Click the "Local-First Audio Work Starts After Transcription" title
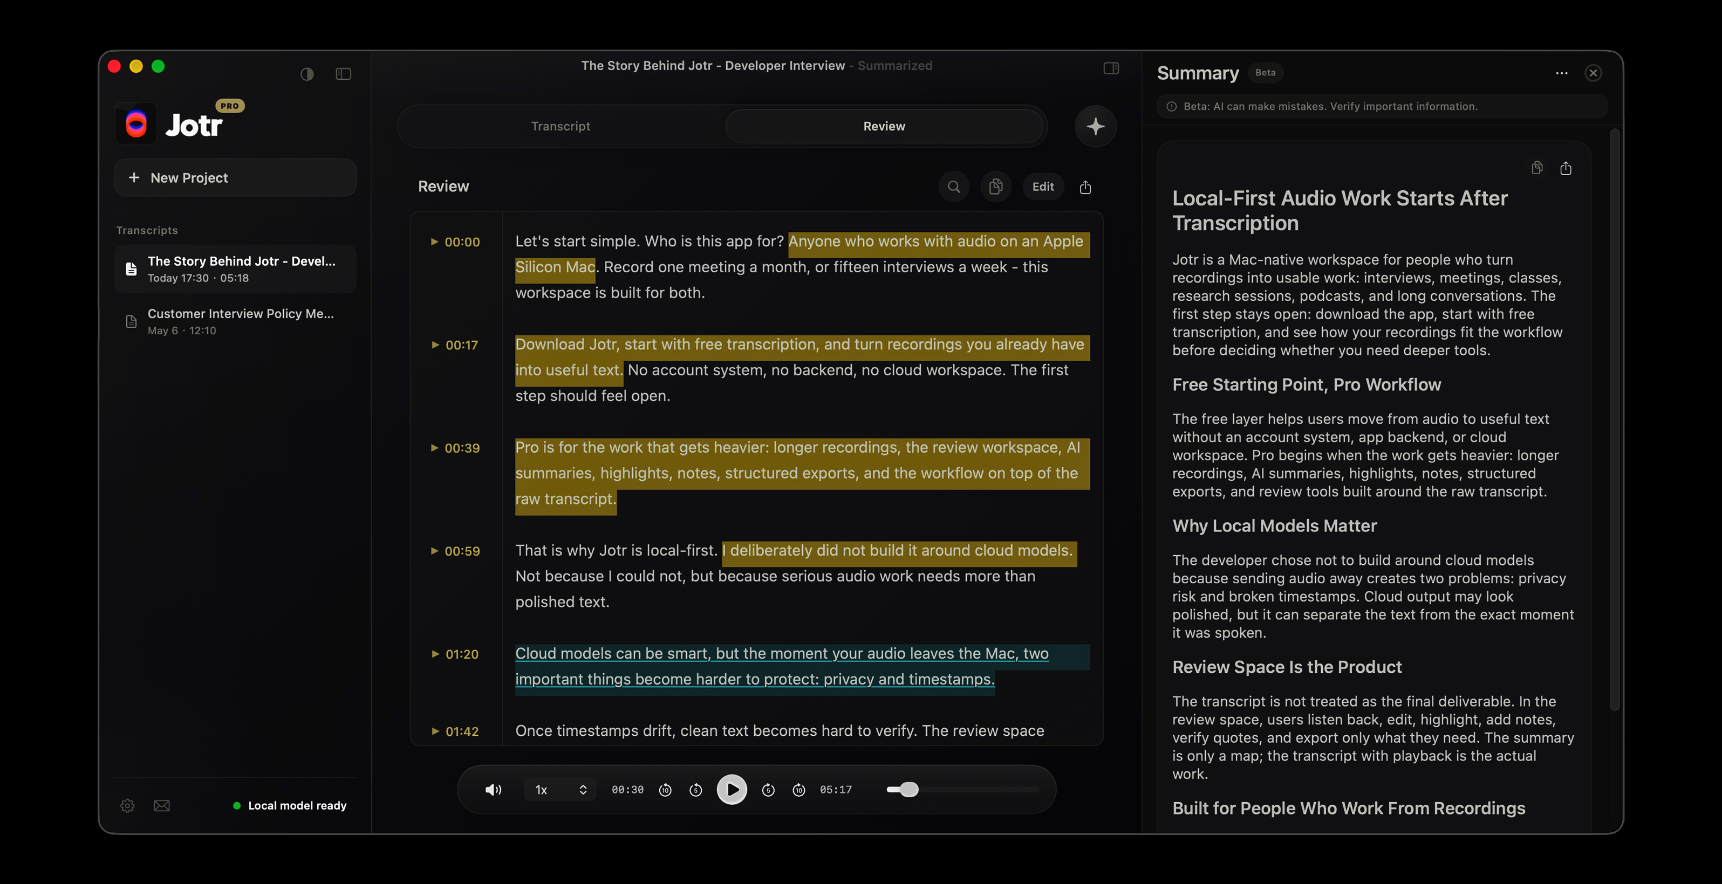This screenshot has height=884, width=1722. pos(1340,210)
